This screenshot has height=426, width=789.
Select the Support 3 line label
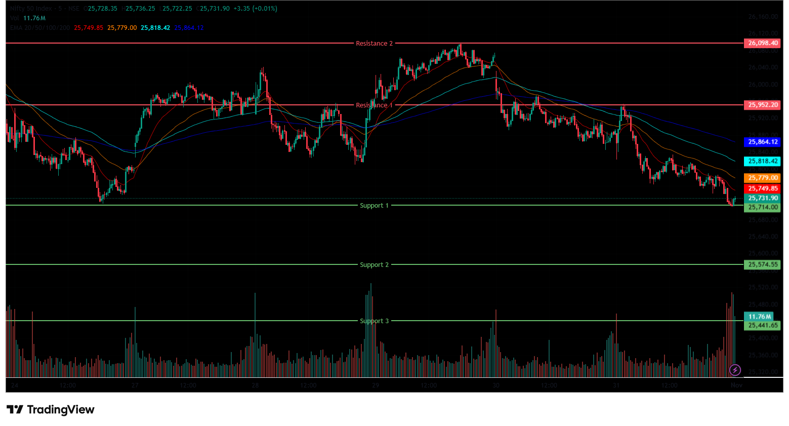click(374, 321)
